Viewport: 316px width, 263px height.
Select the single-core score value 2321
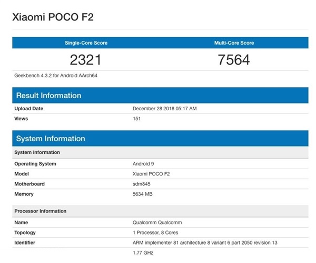tap(85, 60)
